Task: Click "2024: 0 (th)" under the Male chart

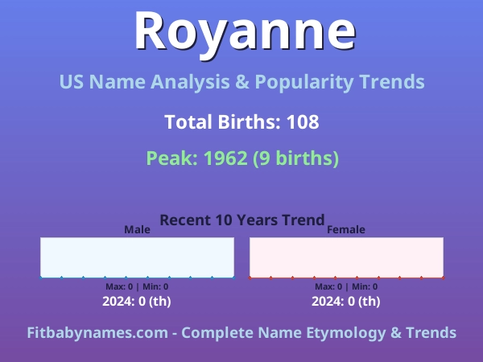Action: click(x=137, y=301)
